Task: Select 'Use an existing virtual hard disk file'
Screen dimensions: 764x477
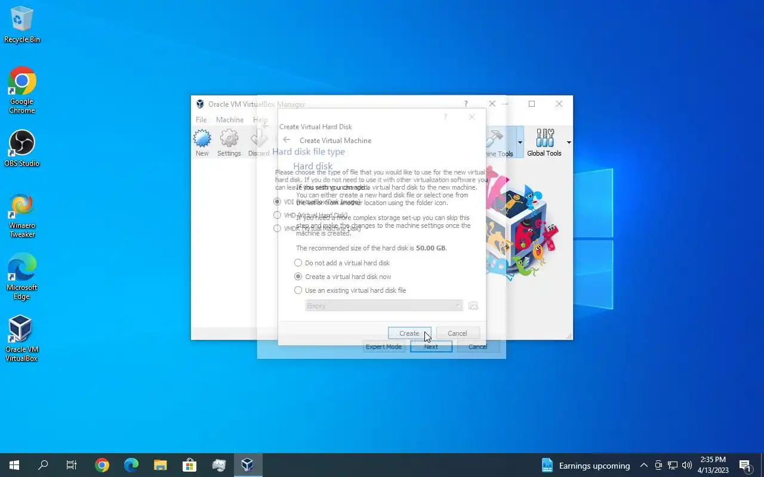Action: click(350, 290)
